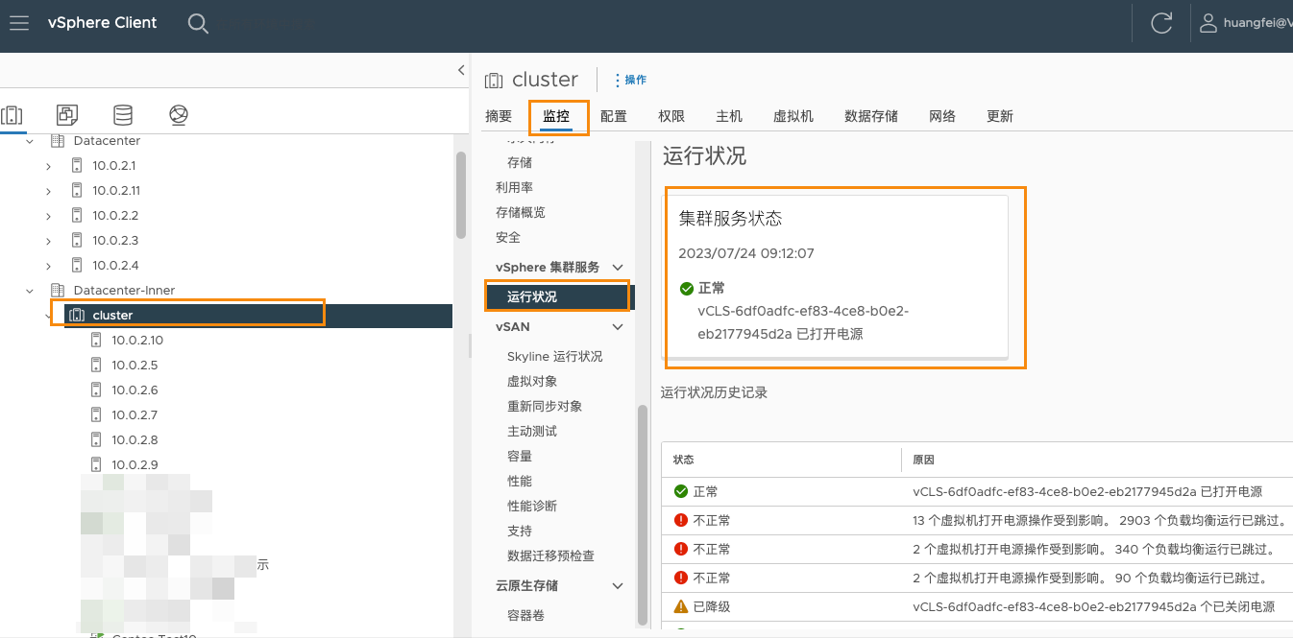
Task: Open 重新同步对象 under vSAN
Action: (x=545, y=407)
